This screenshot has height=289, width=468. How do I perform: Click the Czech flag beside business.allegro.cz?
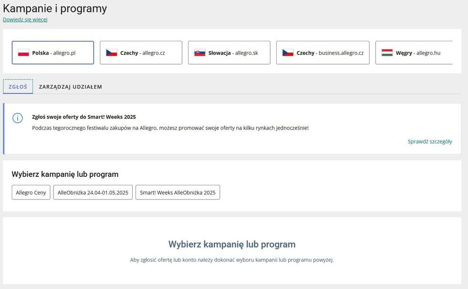(288, 53)
